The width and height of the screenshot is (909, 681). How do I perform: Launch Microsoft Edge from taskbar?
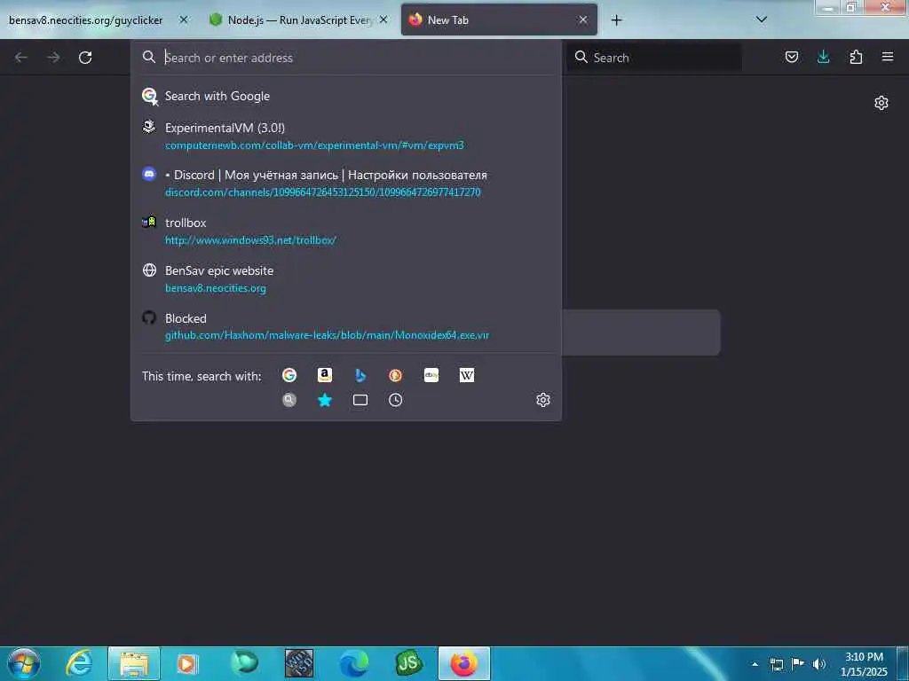click(x=353, y=663)
